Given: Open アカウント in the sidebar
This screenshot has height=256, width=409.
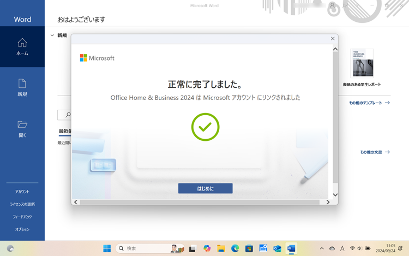Looking at the screenshot, I should click(x=22, y=192).
